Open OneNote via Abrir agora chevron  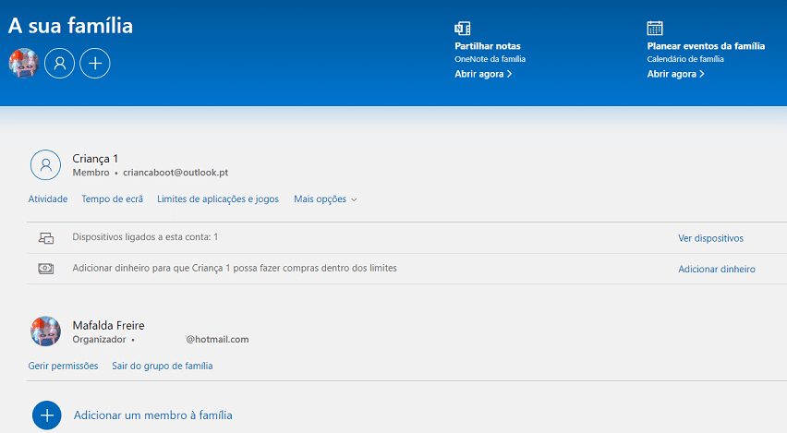pos(483,74)
